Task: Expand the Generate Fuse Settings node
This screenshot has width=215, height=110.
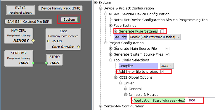Action: pos(116,31)
